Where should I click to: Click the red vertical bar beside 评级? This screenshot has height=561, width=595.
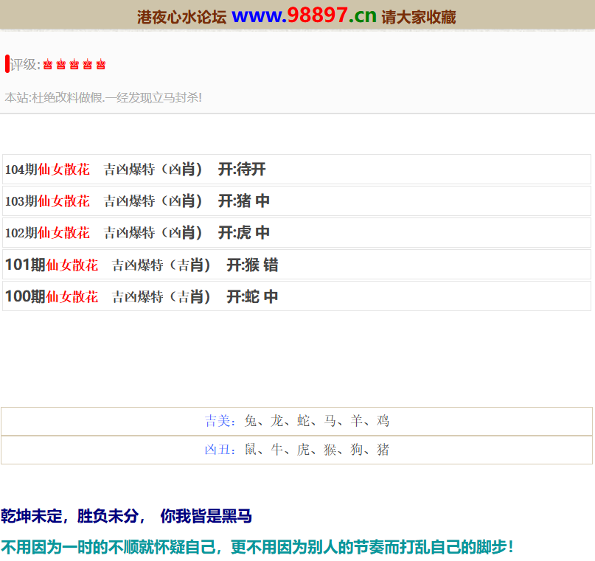tap(7, 64)
